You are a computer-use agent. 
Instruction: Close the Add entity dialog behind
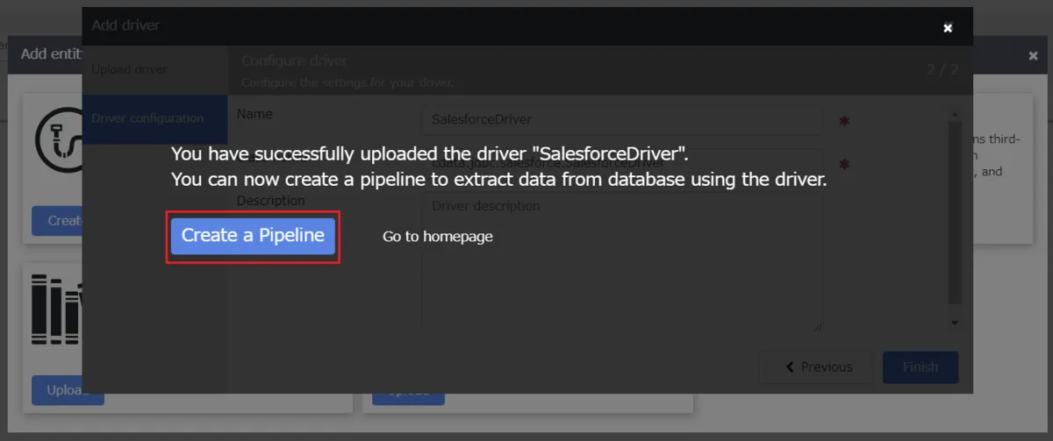1033,55
